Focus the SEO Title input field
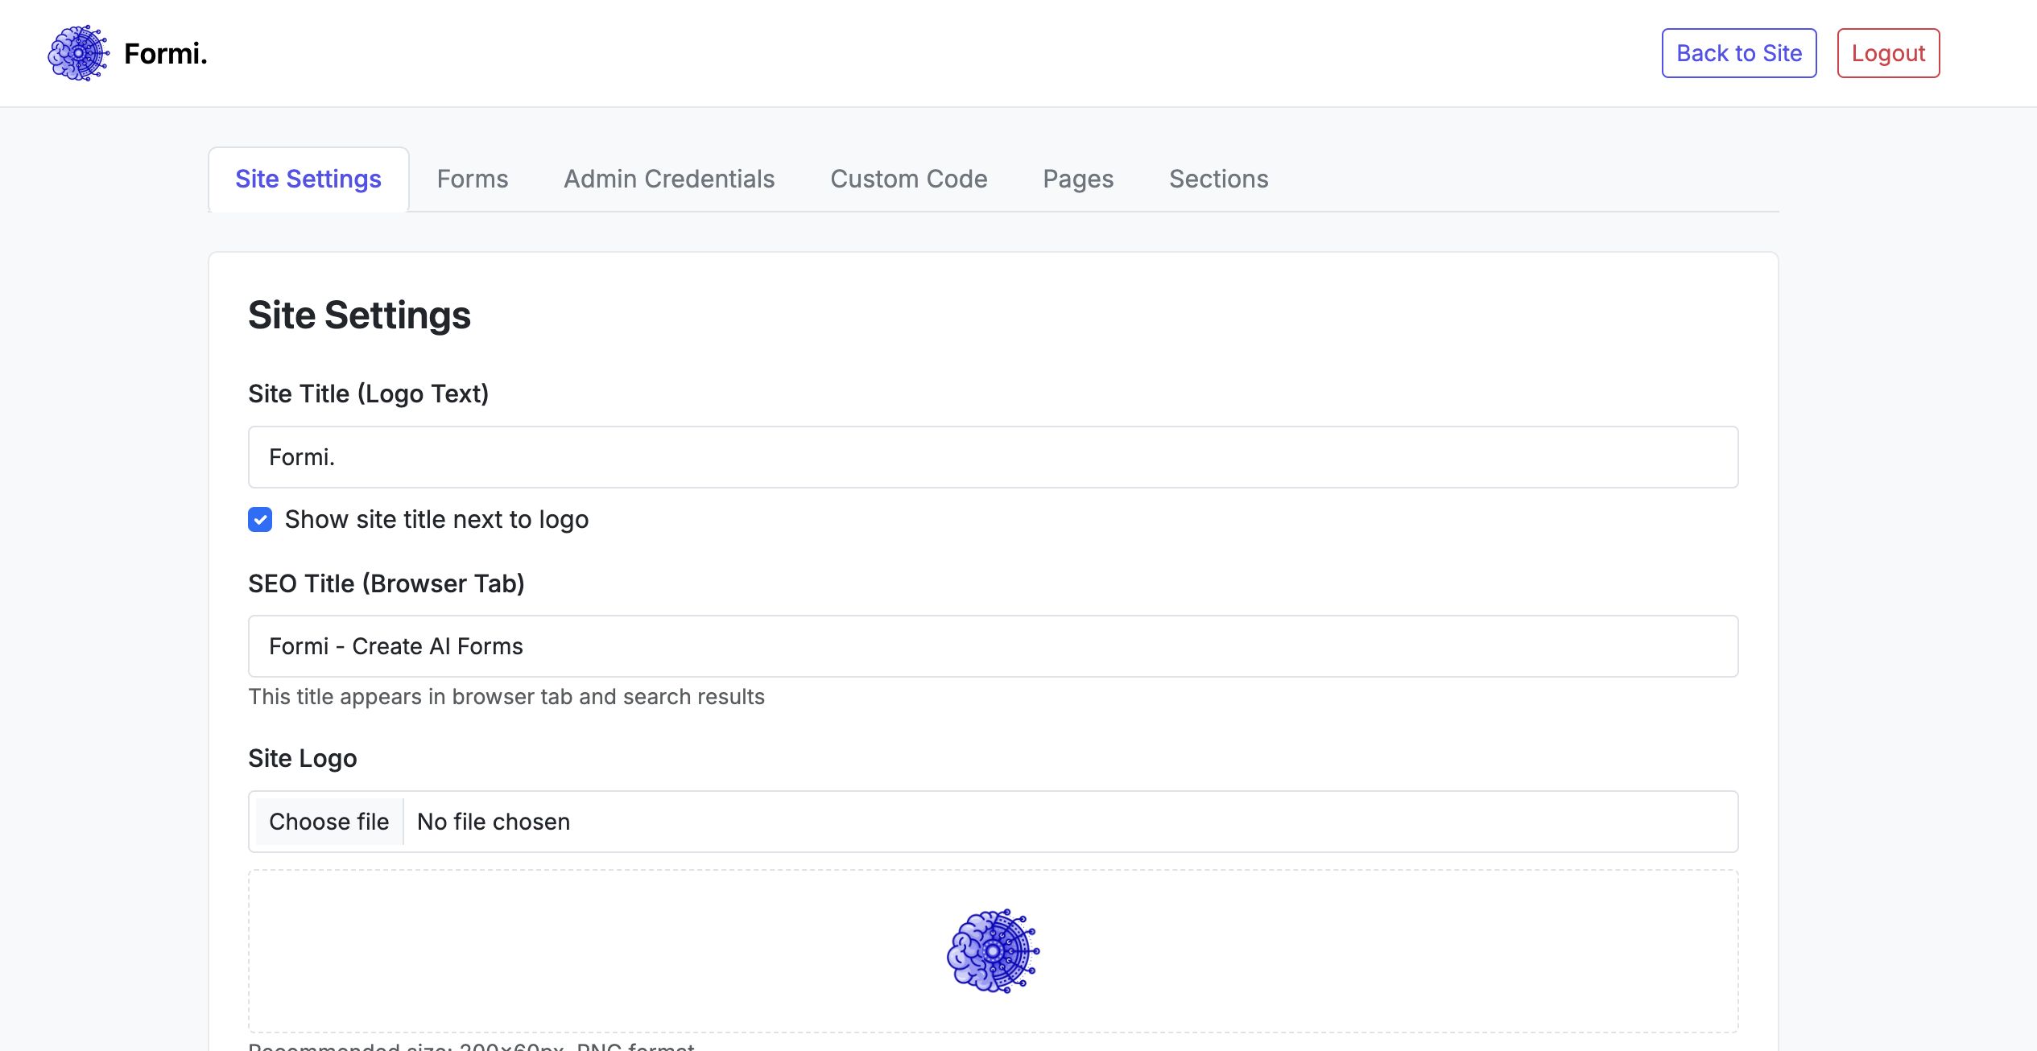 [993, 646]
